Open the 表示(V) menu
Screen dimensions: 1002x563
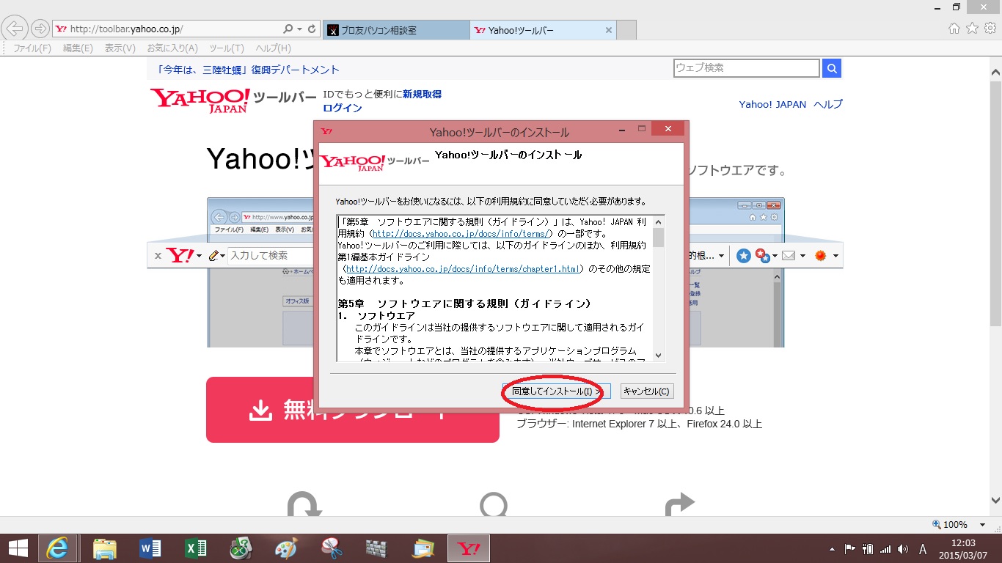tap(120, 48)
